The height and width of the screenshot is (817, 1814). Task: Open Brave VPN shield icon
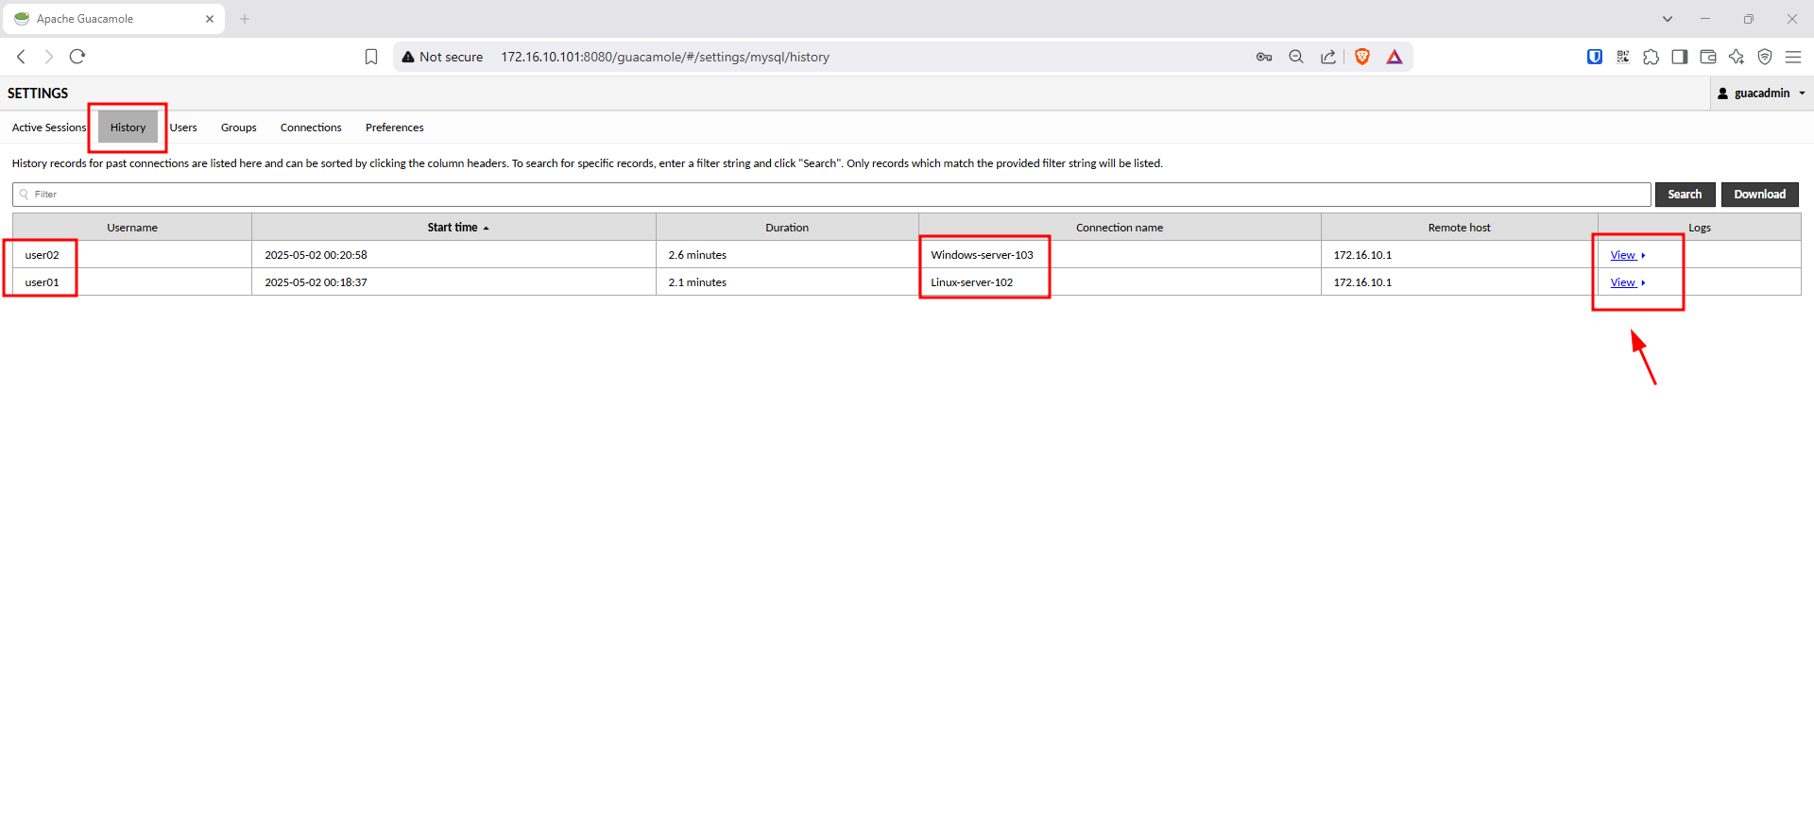click(x=1765, y=57)
